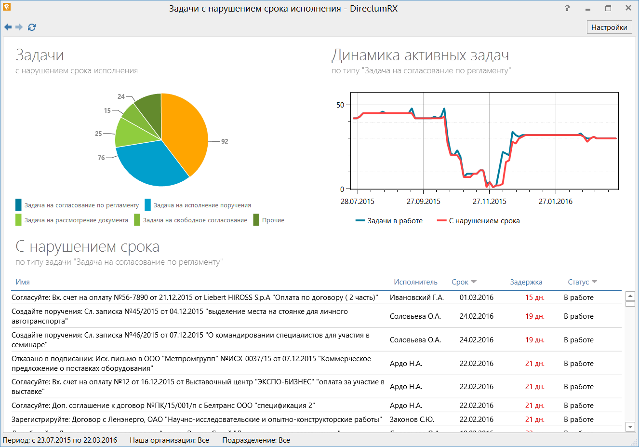Click performer Законов С.Ю.
The width and height of the screenshot is (639, 447).
[412, 420]
